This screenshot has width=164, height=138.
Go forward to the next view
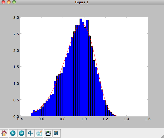tap(22, 133)
